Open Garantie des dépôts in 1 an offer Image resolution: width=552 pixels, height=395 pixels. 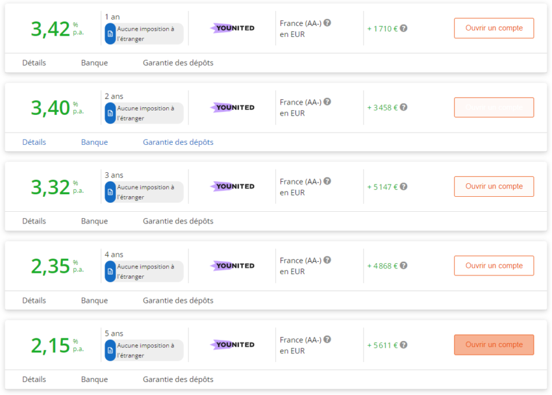tap(178, 63)
